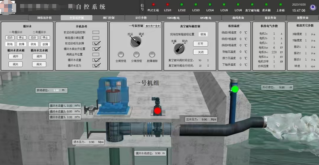
Task: Toggle the 软启动柜无故障 checkbox
Action: 96,43
